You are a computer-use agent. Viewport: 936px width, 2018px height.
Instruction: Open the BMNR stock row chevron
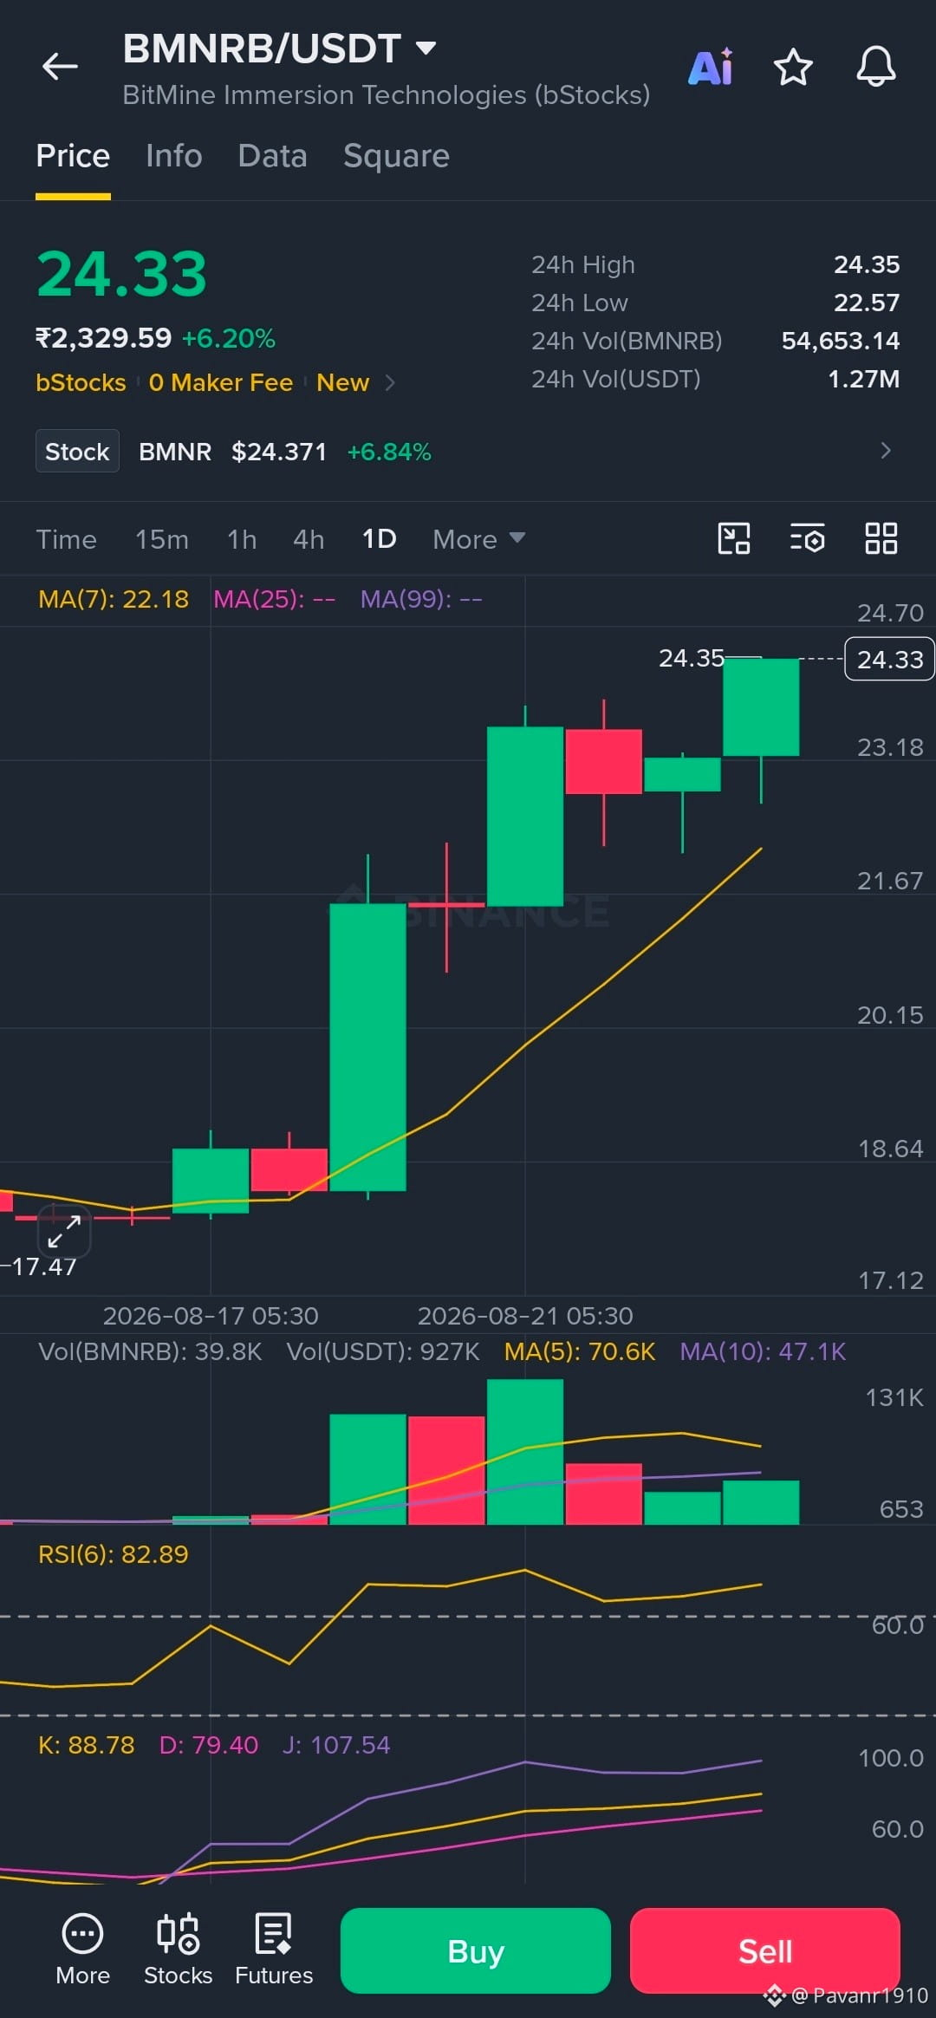point(885,451)
